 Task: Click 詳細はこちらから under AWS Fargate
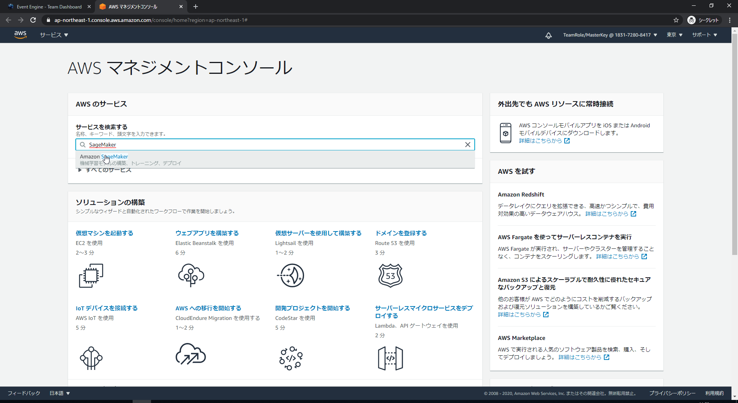pos(618,256)
